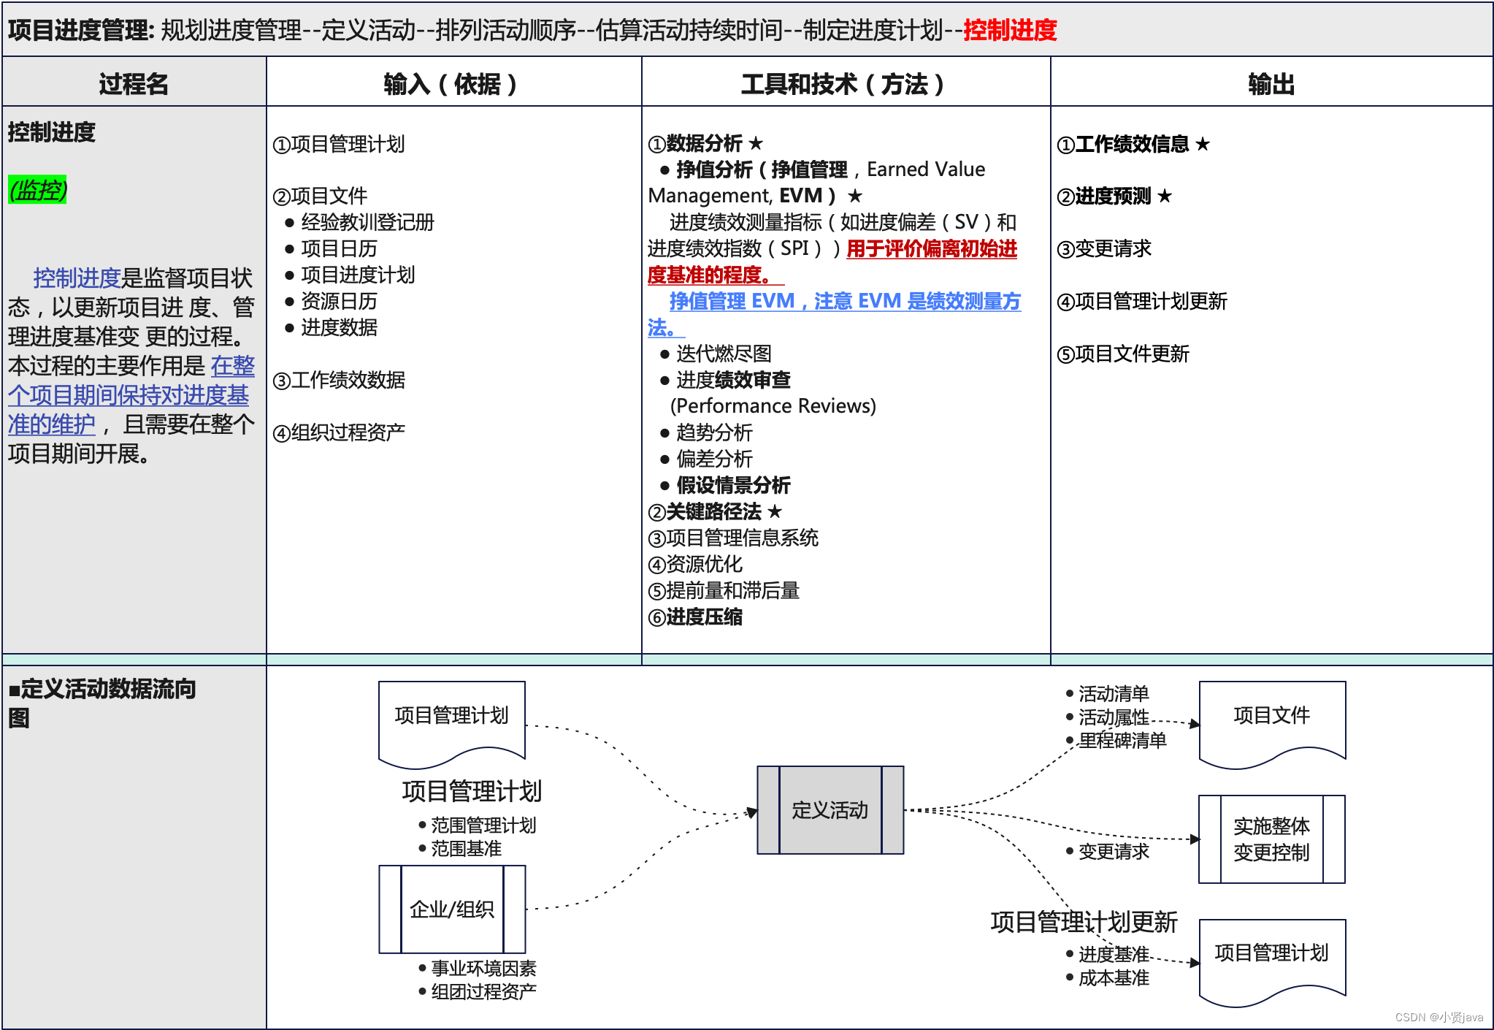
Task: Click ③工作绩效数据 input item
Action: (339, 380)
